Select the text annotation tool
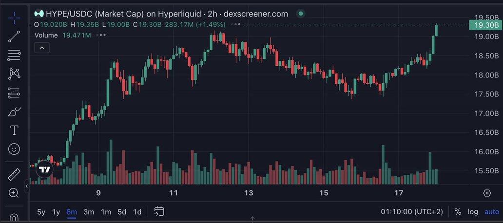The image size is (503, 223). tap(14, 130)
